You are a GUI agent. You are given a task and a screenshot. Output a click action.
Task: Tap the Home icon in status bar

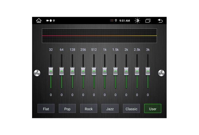(x=39, y=21)
